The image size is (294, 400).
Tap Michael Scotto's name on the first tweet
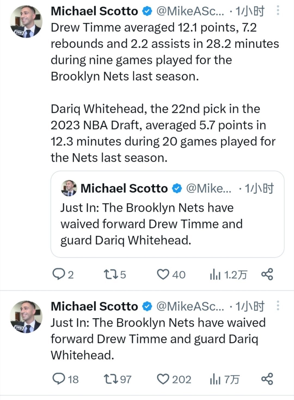pos(94,11)
